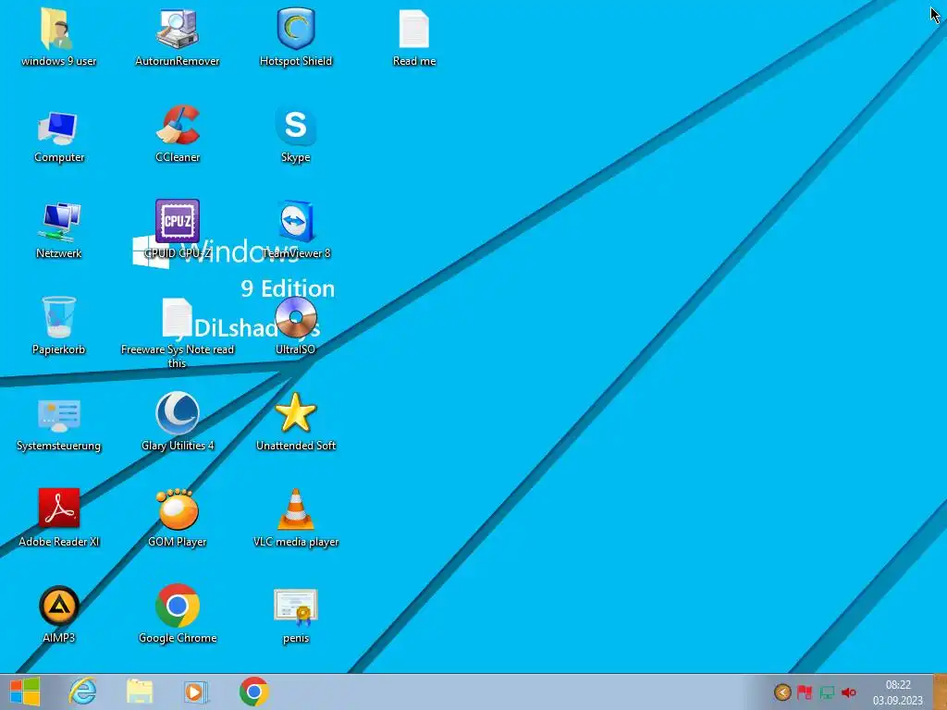Click the muted volume tray icon

point(849,692)
